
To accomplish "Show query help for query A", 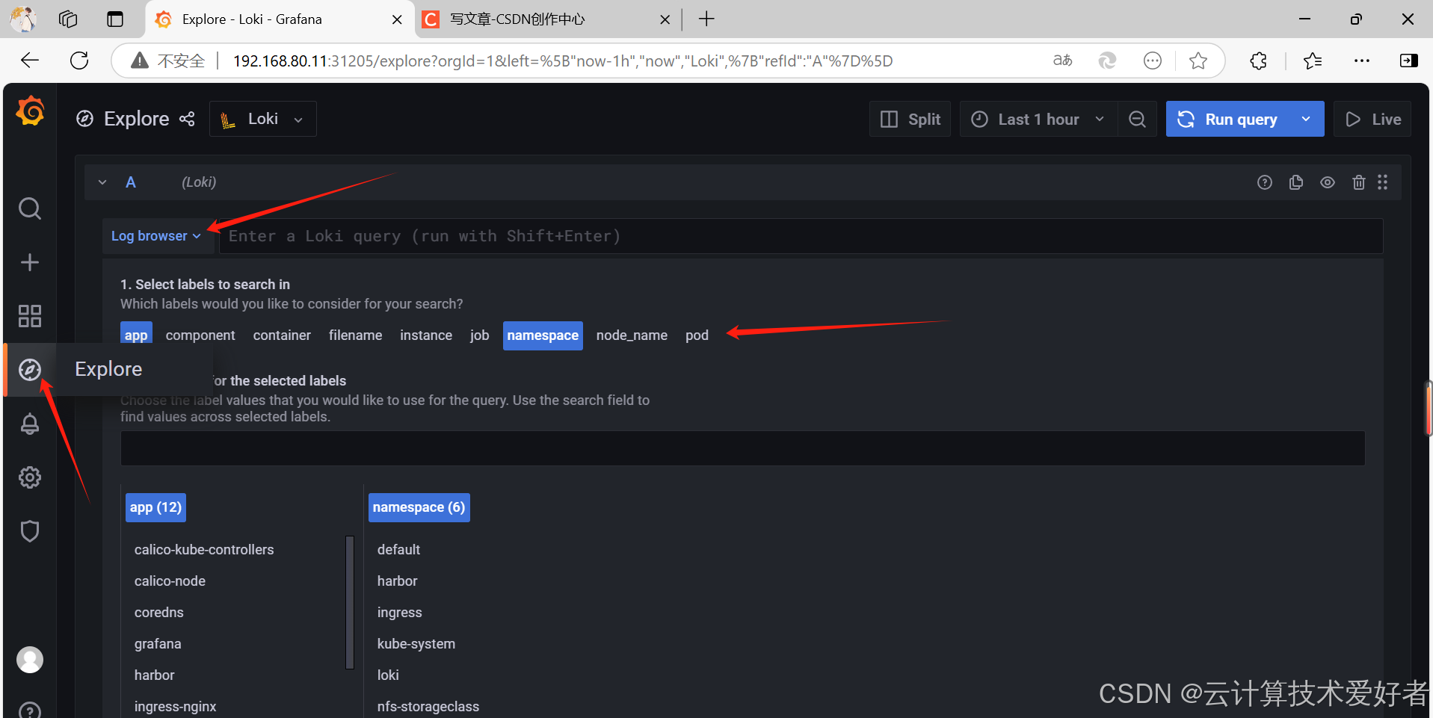I will point(1265,182).
